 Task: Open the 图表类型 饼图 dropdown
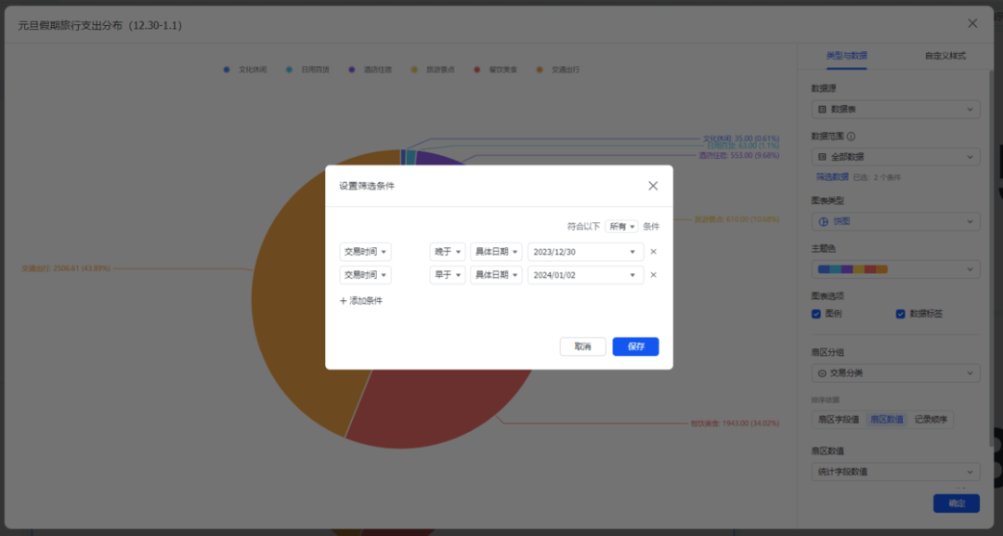(x=895, y=221)
